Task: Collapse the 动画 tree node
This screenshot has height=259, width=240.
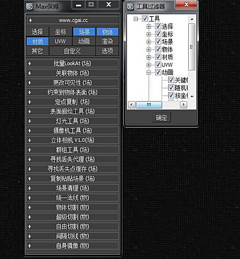Action: click(149, 72)
